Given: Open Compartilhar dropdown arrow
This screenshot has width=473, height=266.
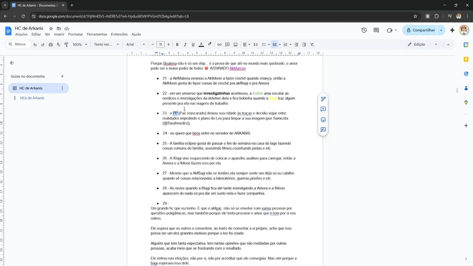Looking at the screenshot, I should 441,30.
